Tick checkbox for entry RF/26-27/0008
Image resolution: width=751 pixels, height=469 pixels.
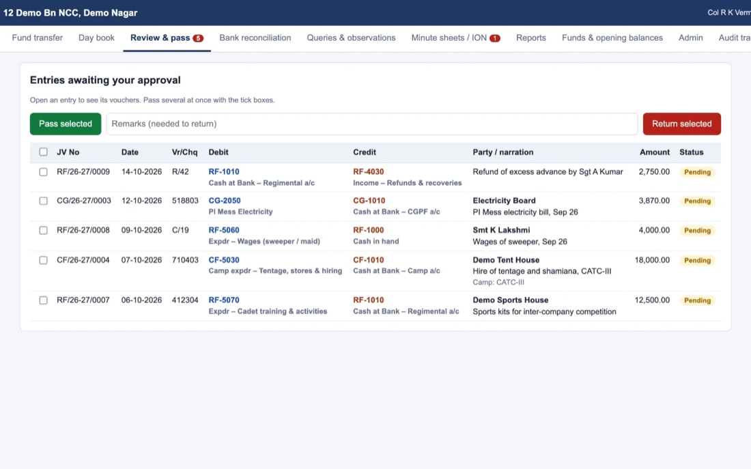click(x=43, y=231)
